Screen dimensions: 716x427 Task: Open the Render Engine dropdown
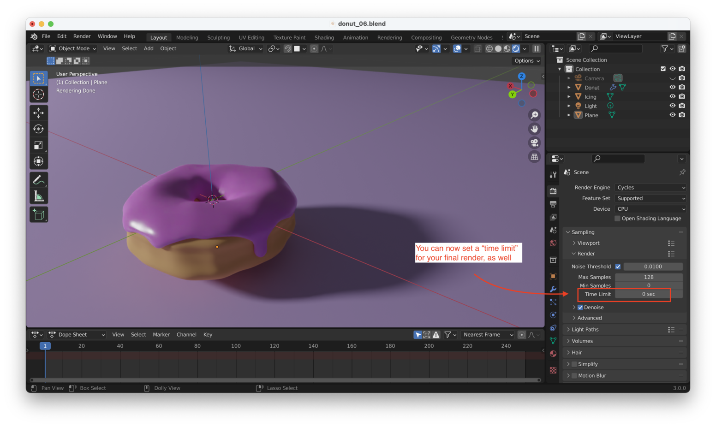coord(650,187)
